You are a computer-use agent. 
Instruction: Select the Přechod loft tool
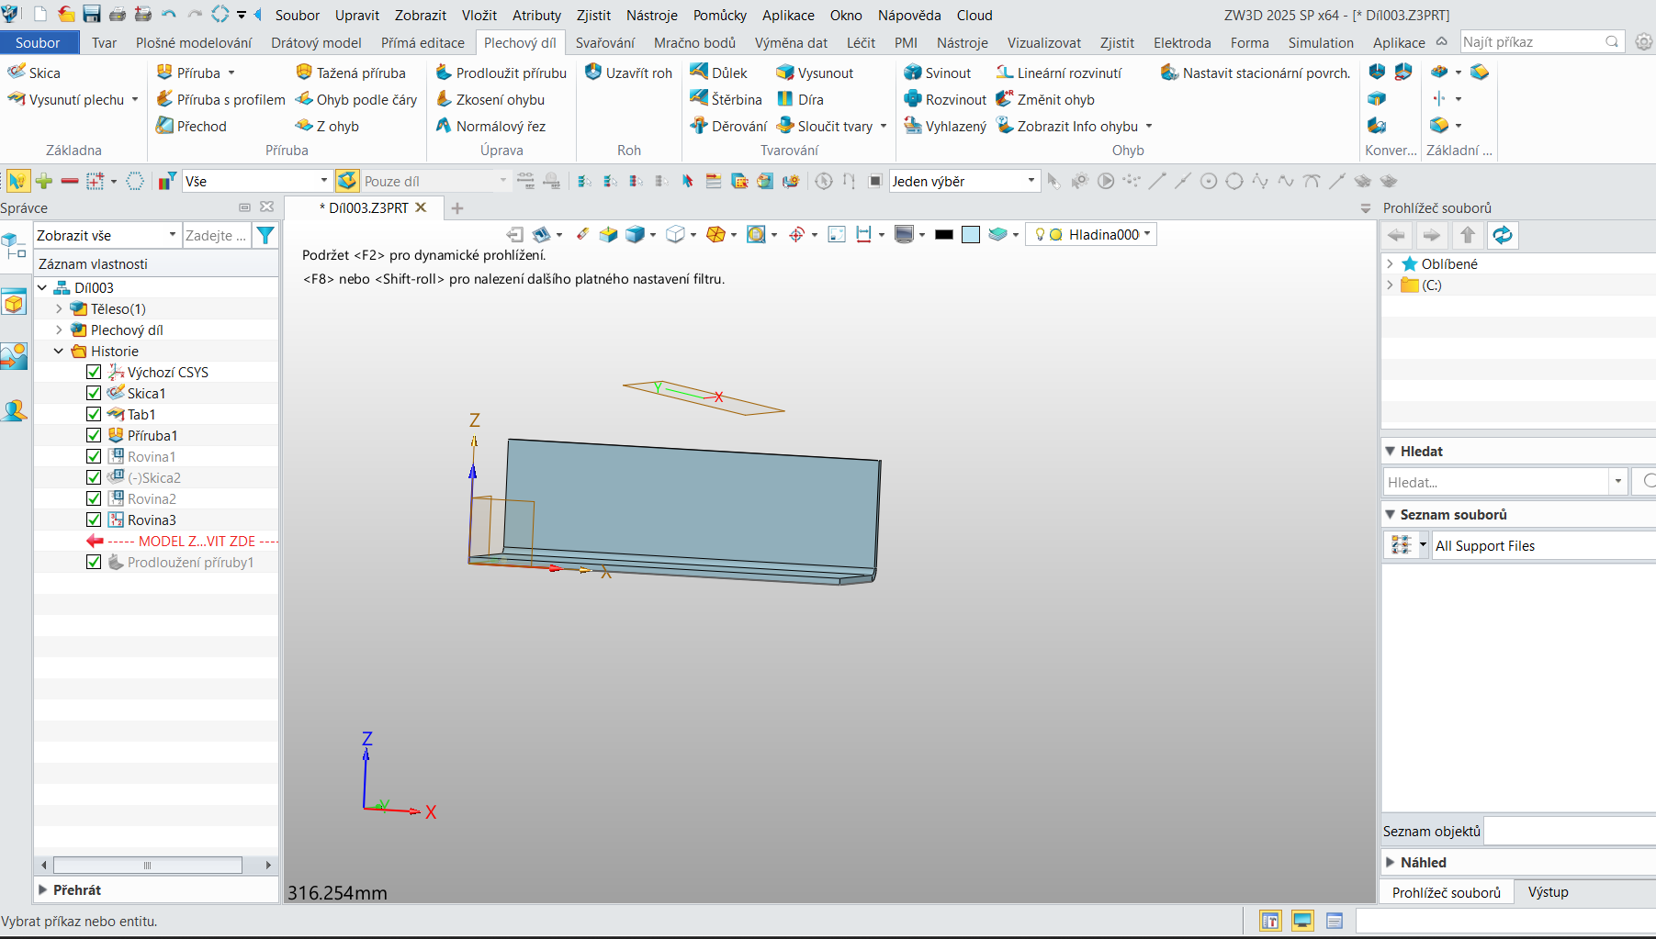pyautogui.click(x=191, y=126)
